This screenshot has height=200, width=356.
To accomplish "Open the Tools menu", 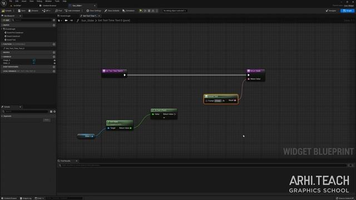I will click(x=57, y=1).
